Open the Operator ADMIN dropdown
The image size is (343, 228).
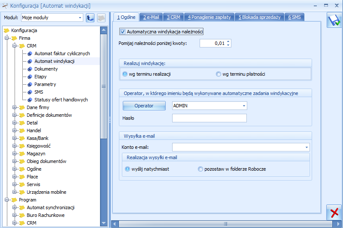244,106
